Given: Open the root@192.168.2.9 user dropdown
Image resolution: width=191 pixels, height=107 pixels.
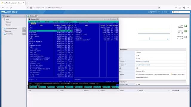Looking at the screenshot, I should [155, 12].
